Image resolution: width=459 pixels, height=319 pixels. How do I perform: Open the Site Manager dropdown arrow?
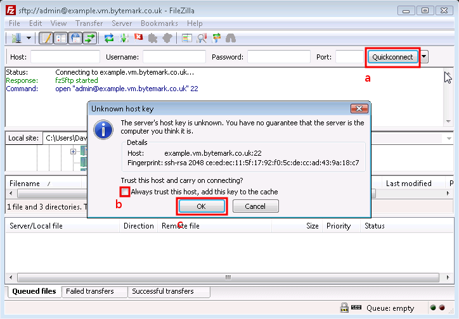29,38
